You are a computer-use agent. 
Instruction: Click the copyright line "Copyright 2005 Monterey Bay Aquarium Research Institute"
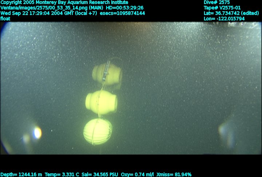click(x=64, y=3)
